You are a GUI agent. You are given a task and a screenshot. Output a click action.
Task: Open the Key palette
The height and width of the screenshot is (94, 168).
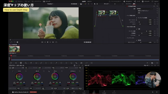pyautogui.click(x=82, y=63)
